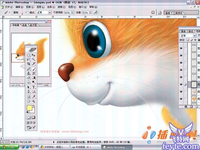The image size is (200, 150).
Task: Switch to the 本地磁盘 (E:) taskbar button
Action: click(x=86, y=147)
